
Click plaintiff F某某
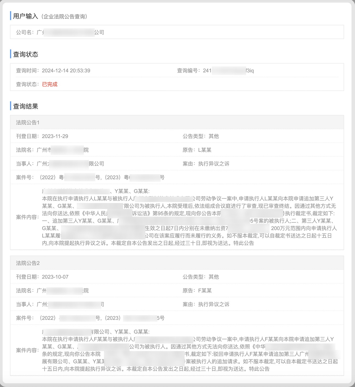click(204, 291)
